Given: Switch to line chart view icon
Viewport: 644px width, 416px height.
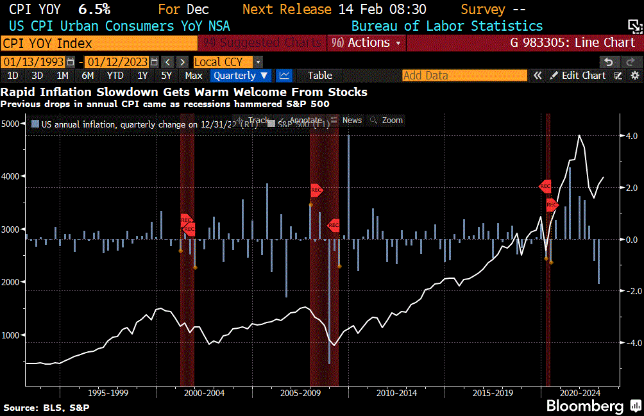Looking at the screenshot, I should tap(284, 76).
